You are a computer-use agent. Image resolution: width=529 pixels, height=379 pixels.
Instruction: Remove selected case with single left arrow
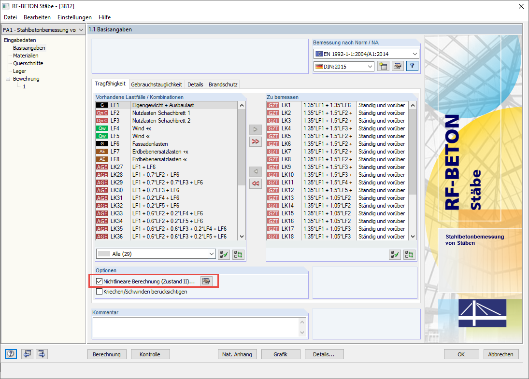256,171
